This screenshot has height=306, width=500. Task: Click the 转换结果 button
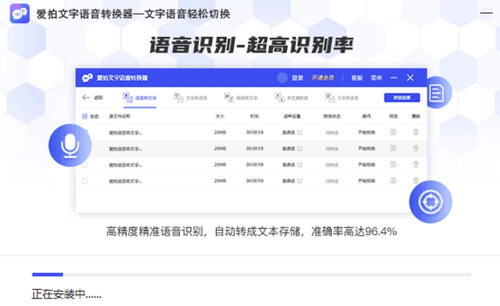(401, 98)
